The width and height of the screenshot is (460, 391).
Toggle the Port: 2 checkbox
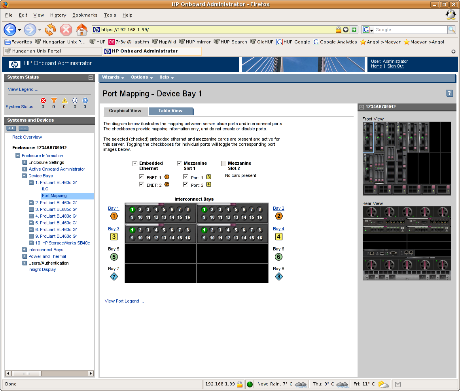pos(186,184)
